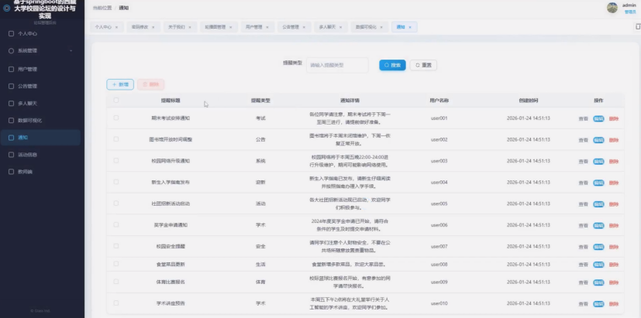Click the 当前位置 breadcrumb text

click(x=102, y=8)
